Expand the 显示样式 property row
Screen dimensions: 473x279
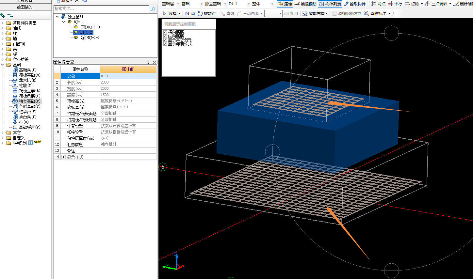pyautogui.click(x=63, y=157)
